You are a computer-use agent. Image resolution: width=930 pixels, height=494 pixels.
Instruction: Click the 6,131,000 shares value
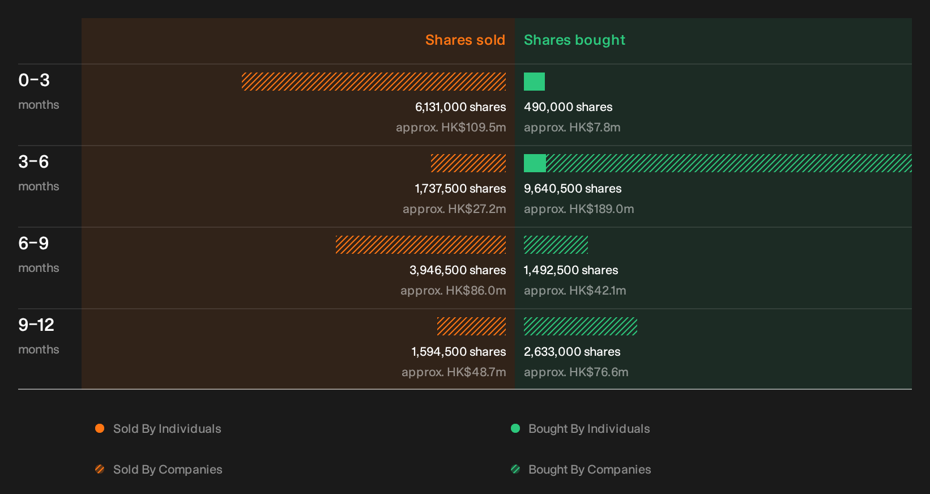(x=460, y=107)
